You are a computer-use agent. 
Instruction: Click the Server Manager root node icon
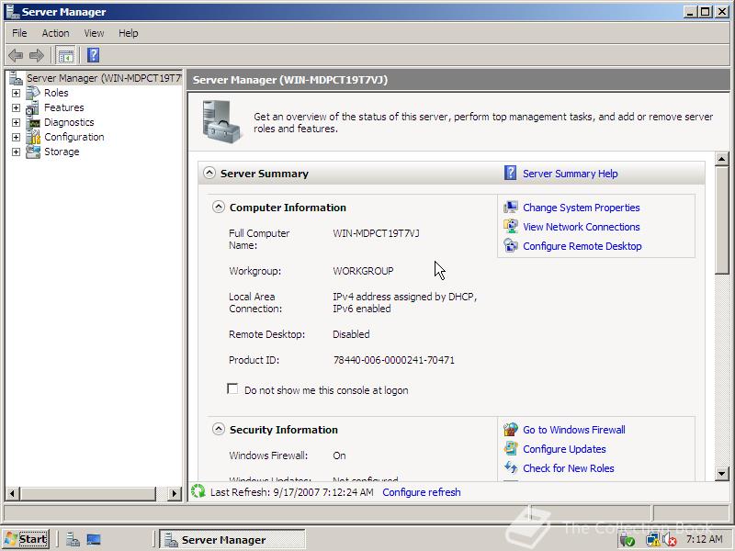[x=16, y=78]
